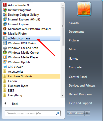Click the user account flower picture
103x121 pixels.
coord(84,9)
